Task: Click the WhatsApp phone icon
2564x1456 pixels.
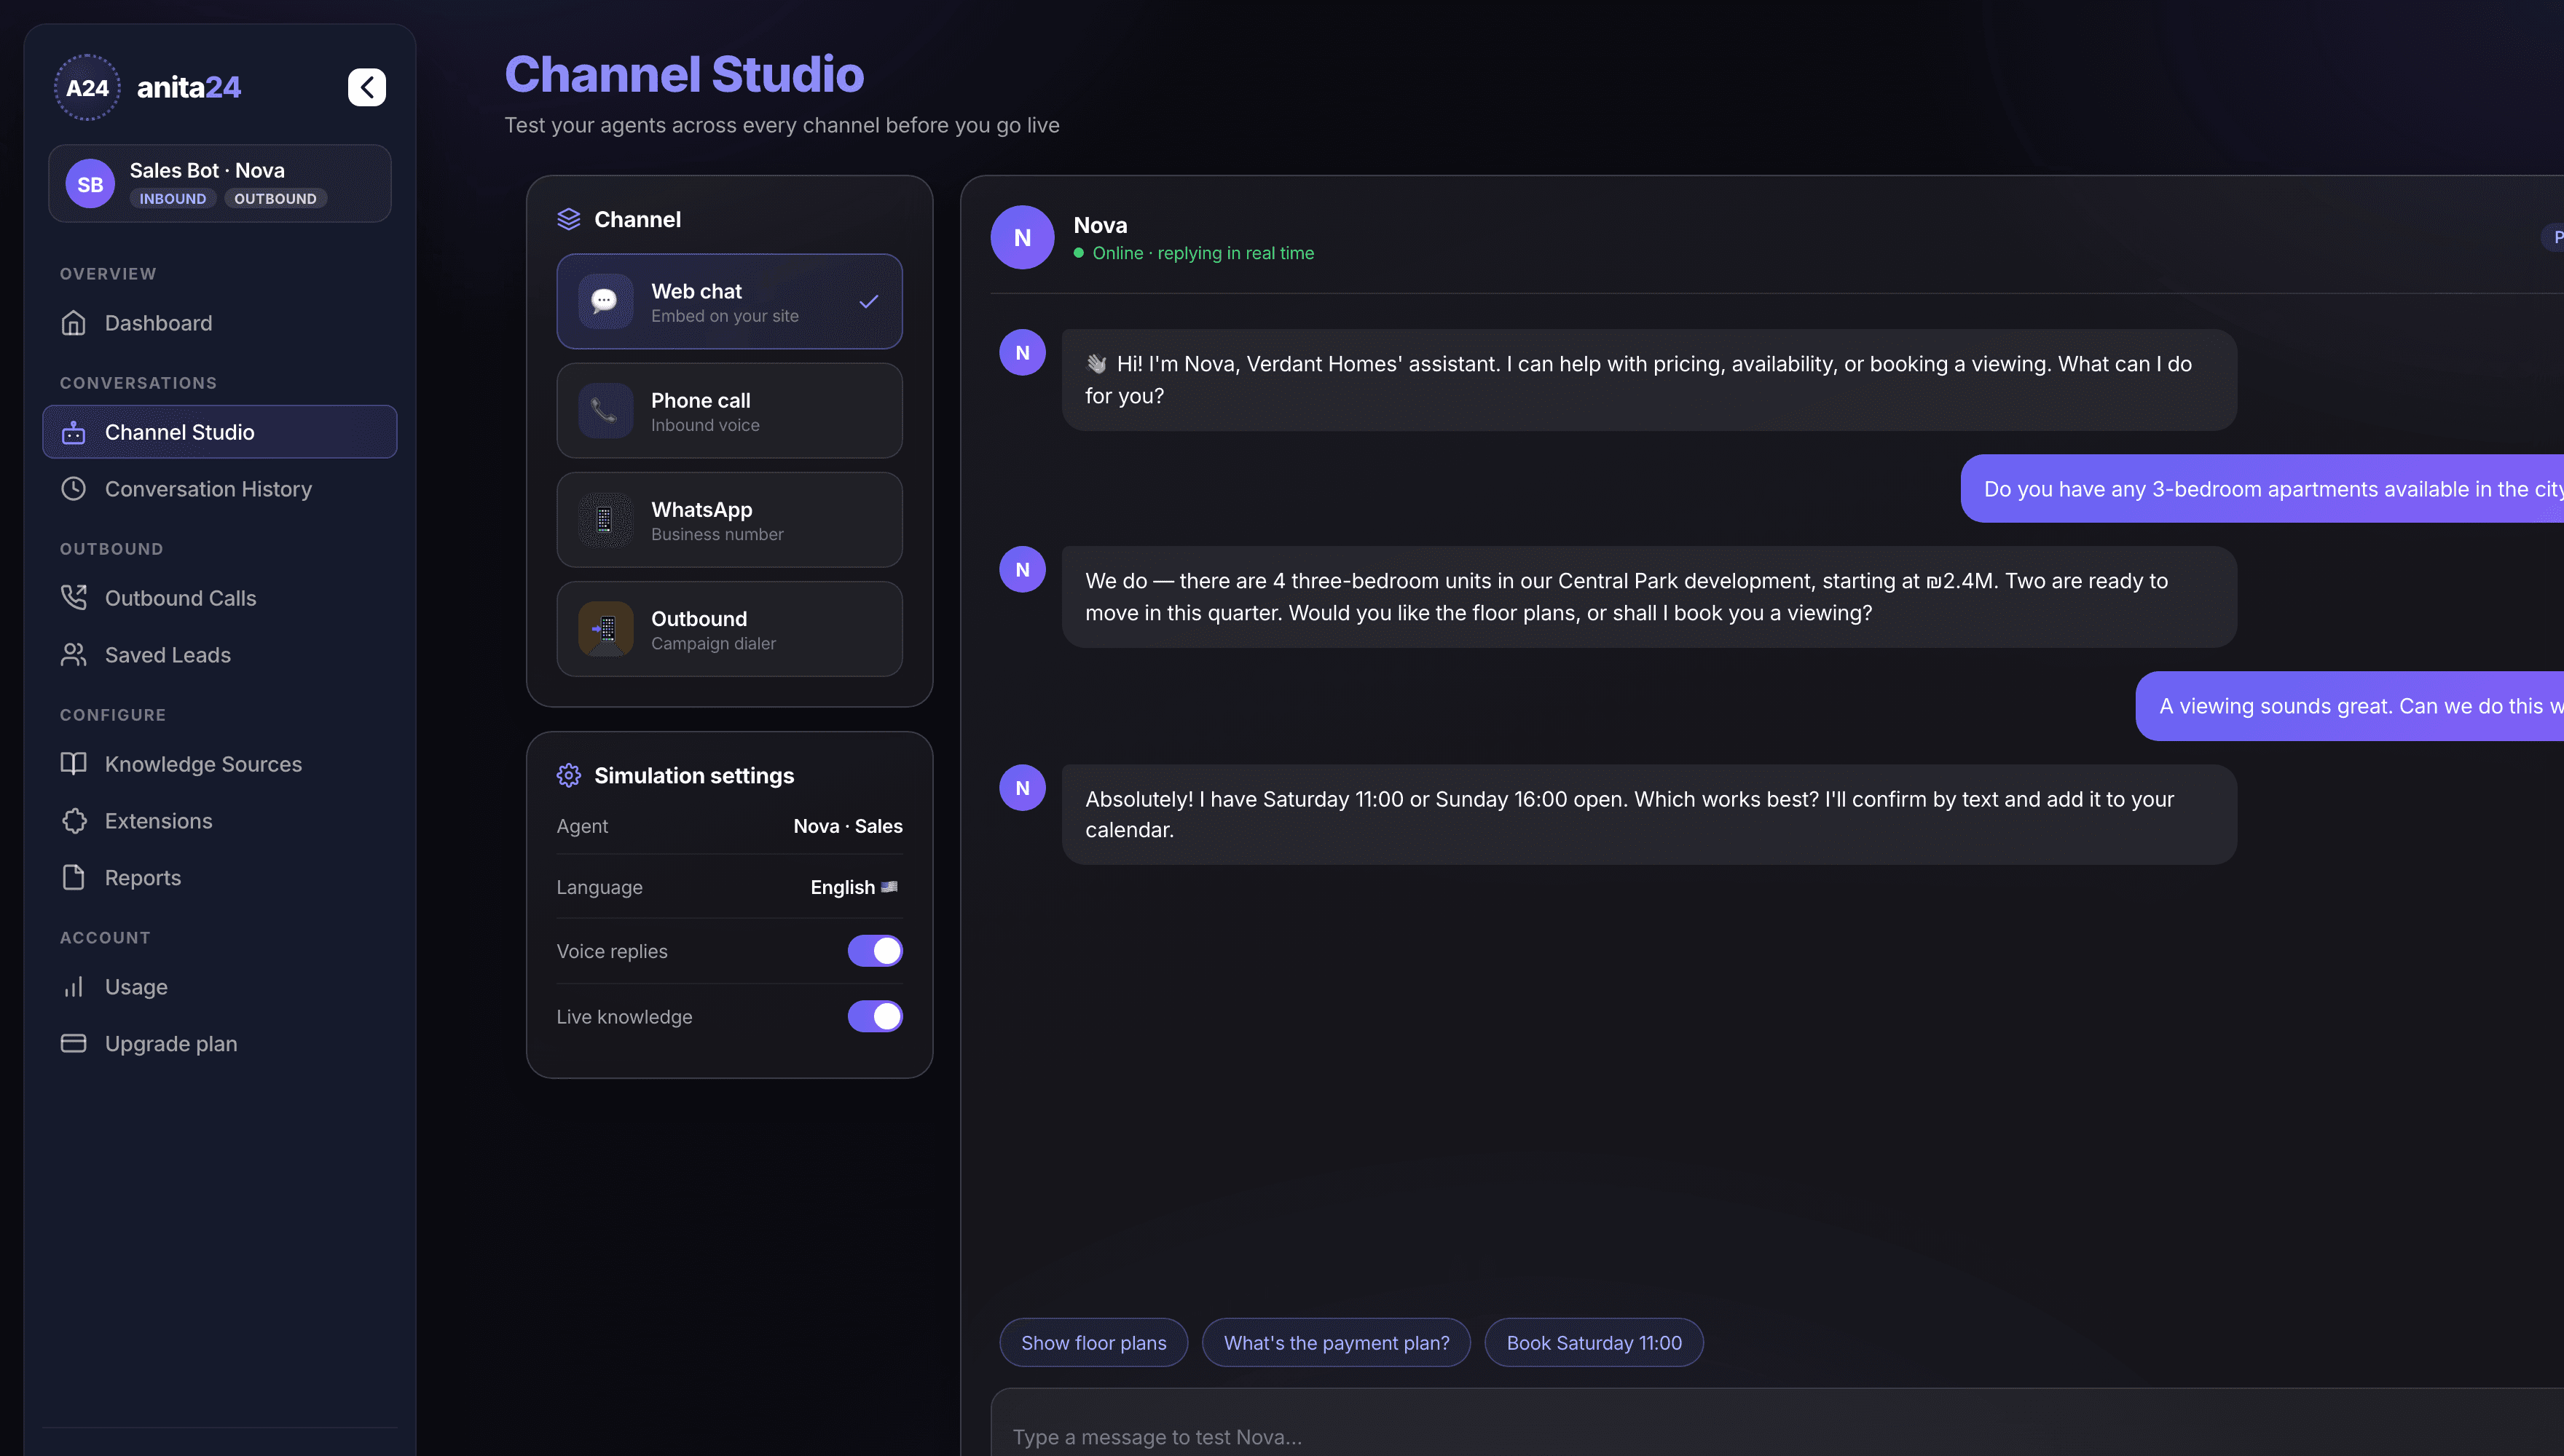Action: pos(605,520)
